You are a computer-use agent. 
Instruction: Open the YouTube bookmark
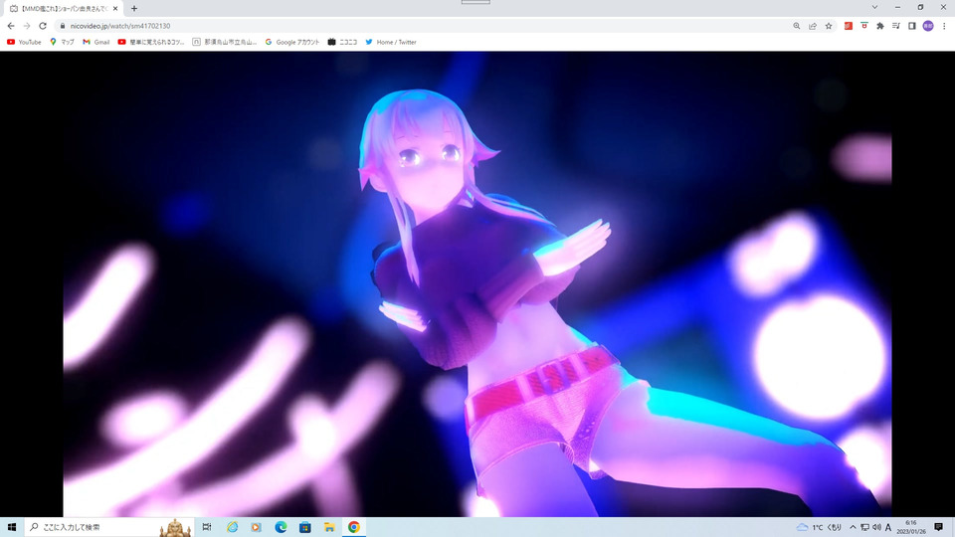click(24, 42)
